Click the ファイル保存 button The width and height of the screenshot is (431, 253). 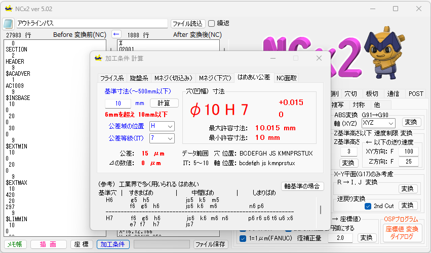210,244
